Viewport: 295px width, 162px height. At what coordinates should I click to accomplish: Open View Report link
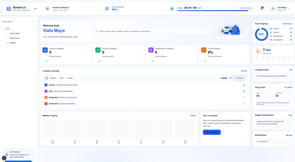pos(287,24)
